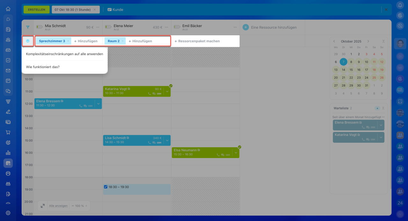Screen dimensions: 408x221
Task: Open sidebar settings gear icon
Action: tap(8, 213)
